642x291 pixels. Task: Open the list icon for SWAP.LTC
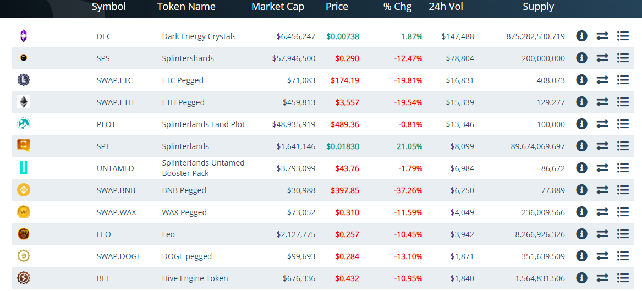[623, 80]
